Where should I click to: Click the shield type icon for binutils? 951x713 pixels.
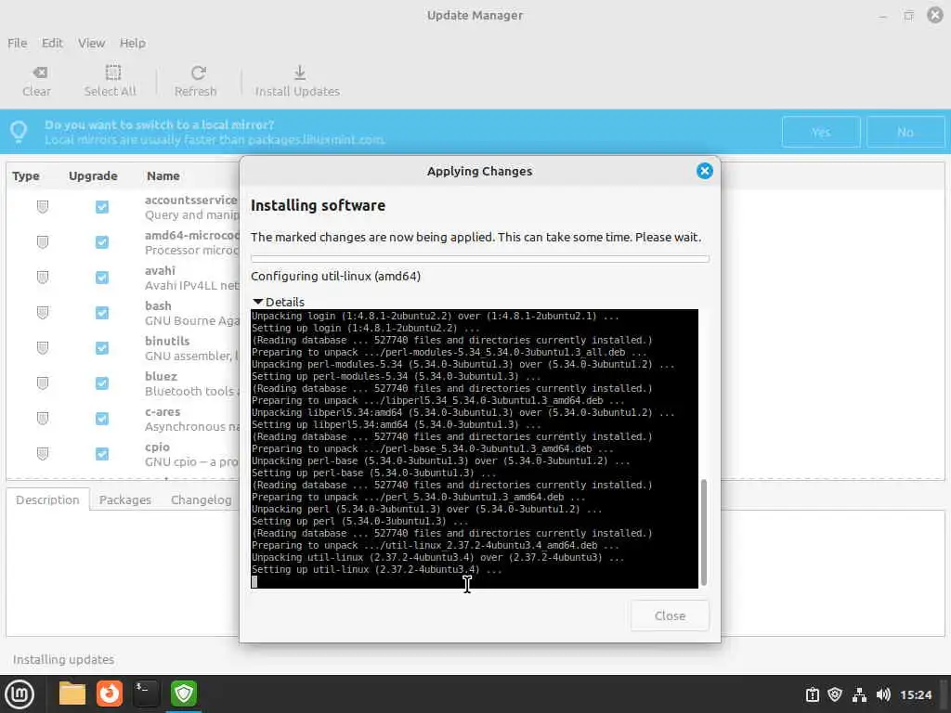click(x=43, y=348)
